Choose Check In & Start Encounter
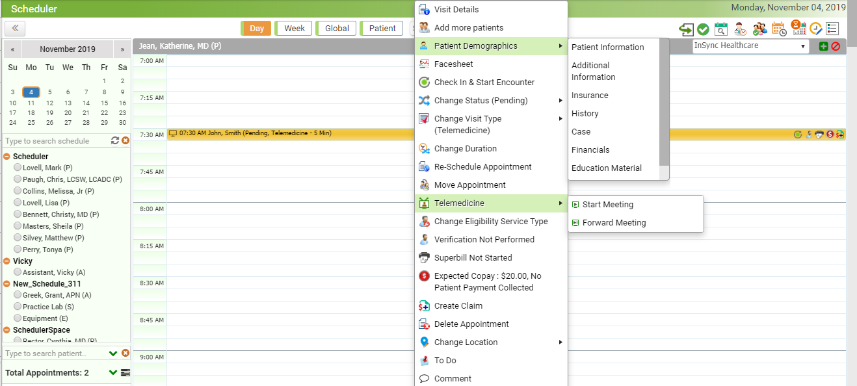The height and width of the screenshot is (386, 857). click(x=484, y=83)
